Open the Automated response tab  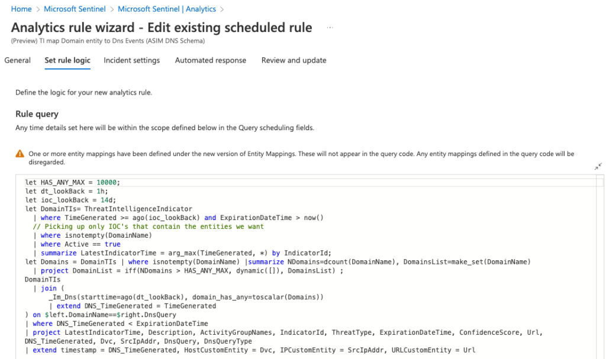click(x=211, y=60)
